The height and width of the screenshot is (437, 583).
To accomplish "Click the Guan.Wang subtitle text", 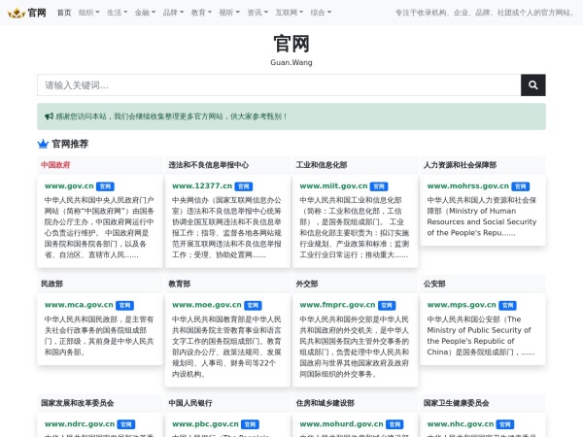I will point(291,62).
